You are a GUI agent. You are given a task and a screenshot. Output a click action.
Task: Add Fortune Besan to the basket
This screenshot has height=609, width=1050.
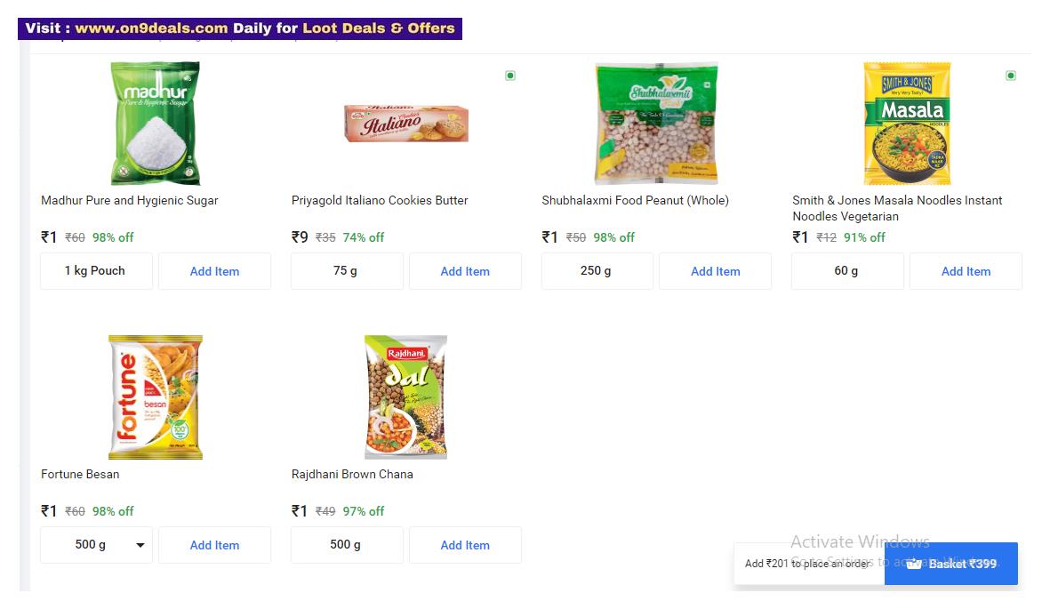point(214,545)
